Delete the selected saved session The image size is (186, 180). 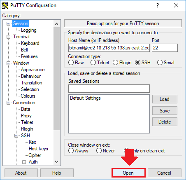tap(165, 122)
